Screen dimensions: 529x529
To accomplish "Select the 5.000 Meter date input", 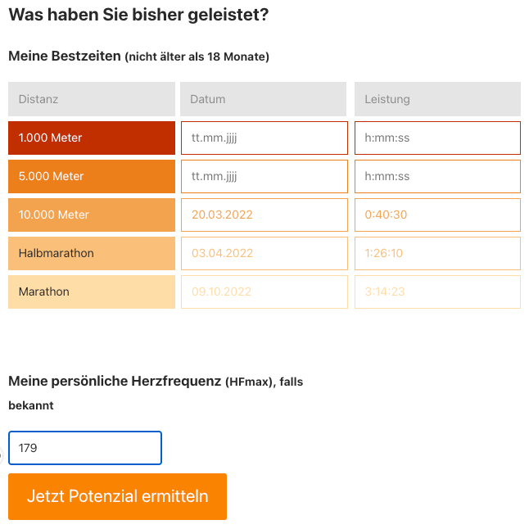I will 264,176.
